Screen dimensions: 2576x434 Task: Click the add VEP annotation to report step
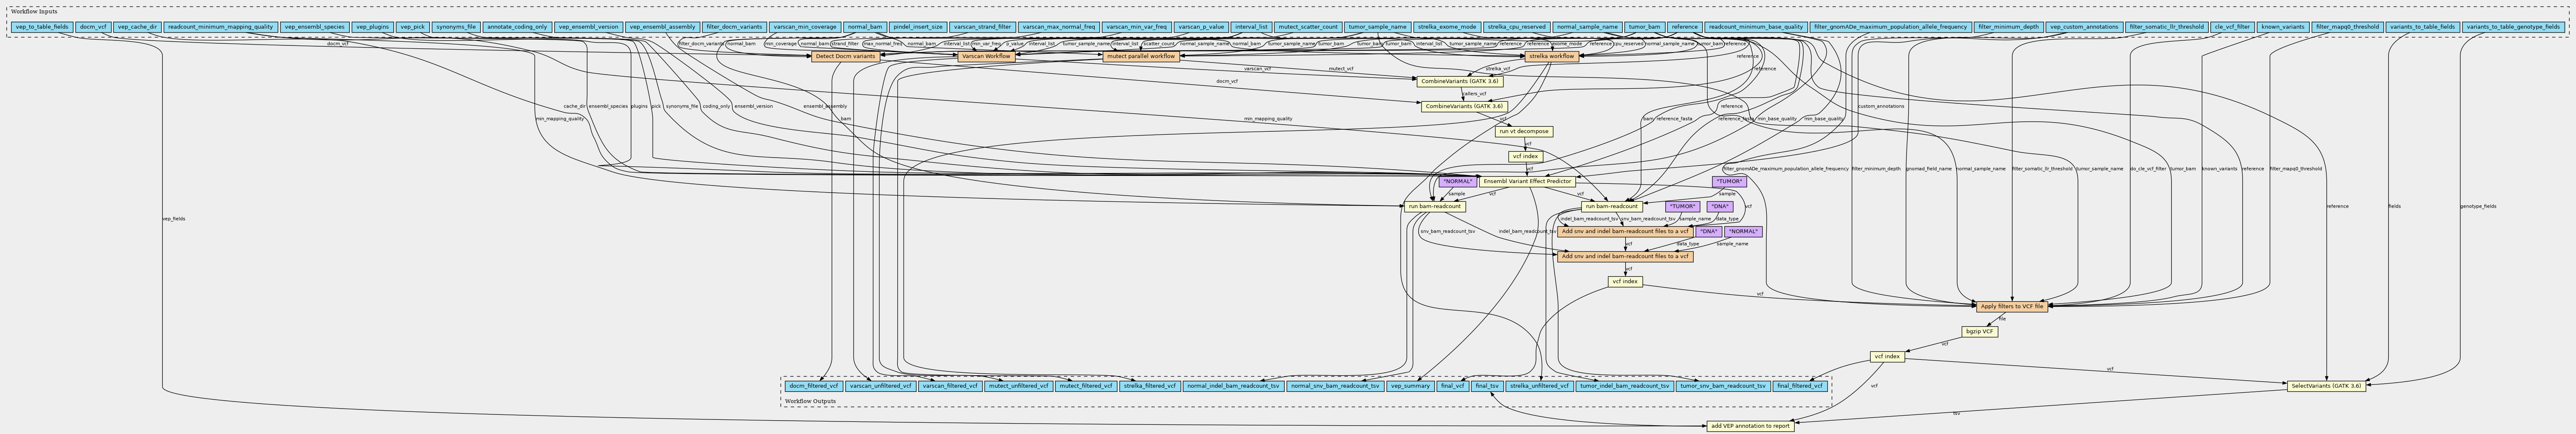click(x=1750, y=426)
